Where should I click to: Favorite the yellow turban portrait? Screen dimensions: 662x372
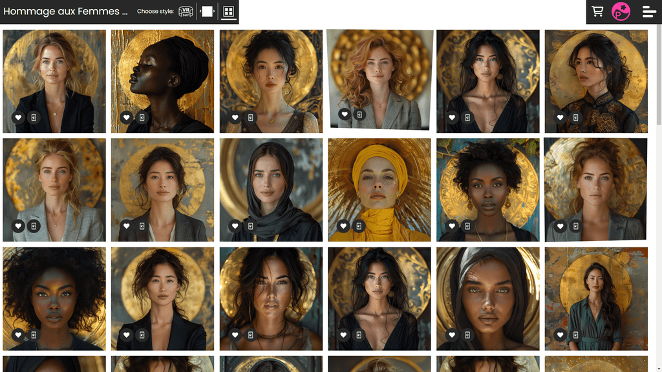343,226
